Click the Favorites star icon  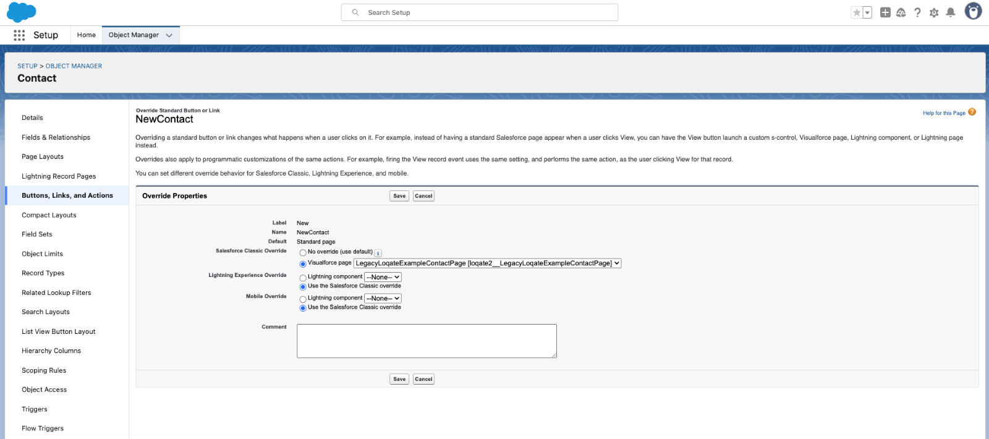point(857,12)
